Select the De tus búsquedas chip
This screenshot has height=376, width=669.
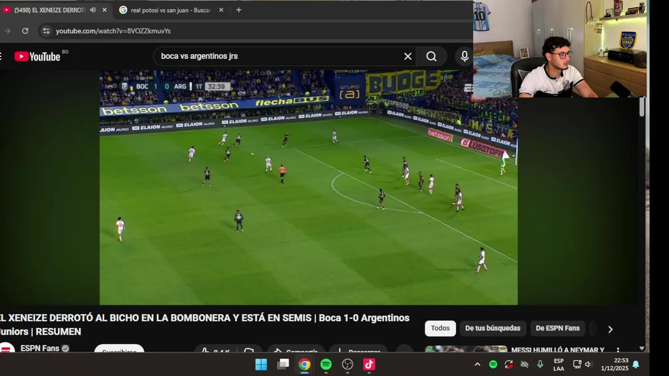point(493,328)
